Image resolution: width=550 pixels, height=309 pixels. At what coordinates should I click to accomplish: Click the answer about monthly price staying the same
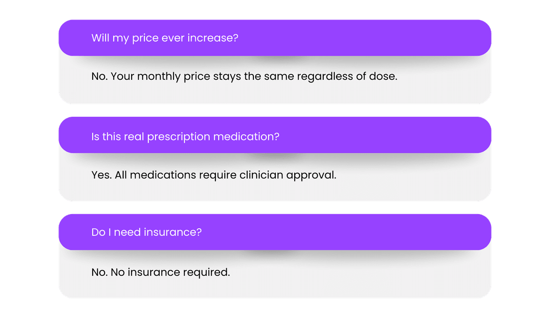click(244, 76)
